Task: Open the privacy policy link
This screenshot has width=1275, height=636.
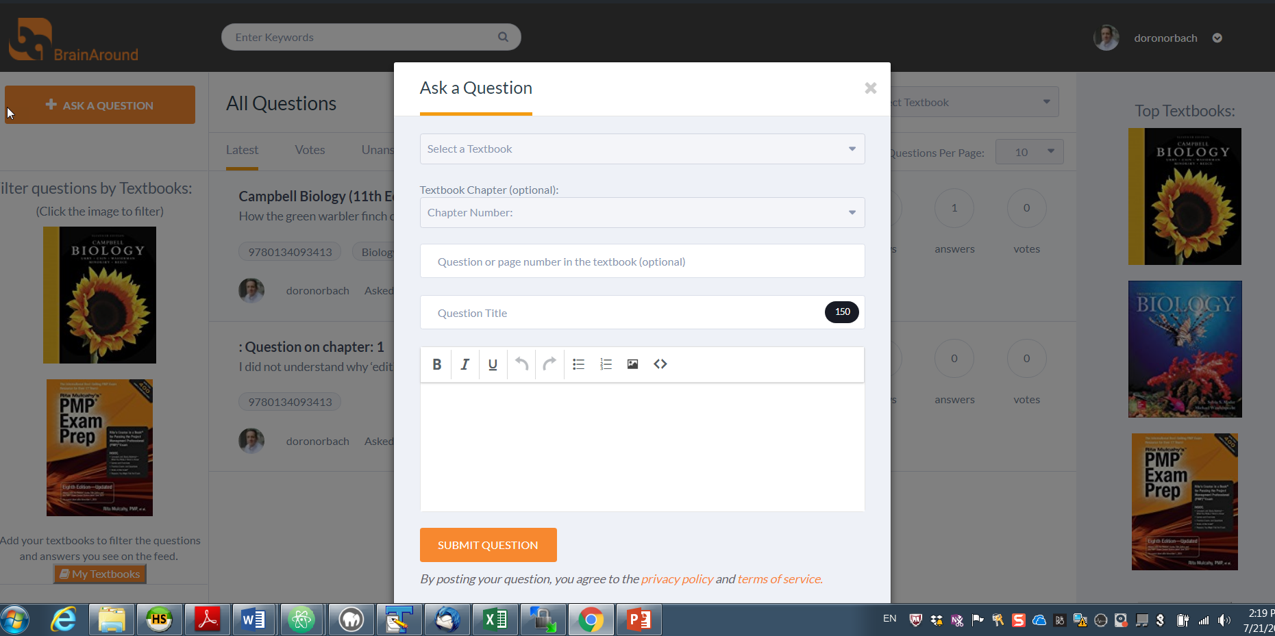Action: click(x=677, y=579)
